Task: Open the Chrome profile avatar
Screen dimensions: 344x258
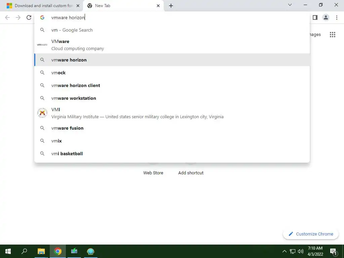Action: 326,17
